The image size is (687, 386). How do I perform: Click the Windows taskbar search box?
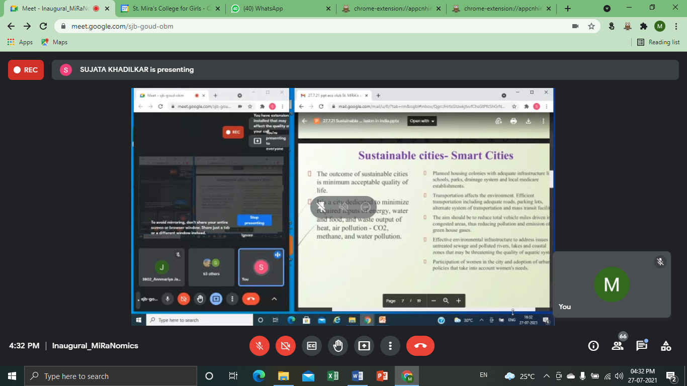point(111,376)
